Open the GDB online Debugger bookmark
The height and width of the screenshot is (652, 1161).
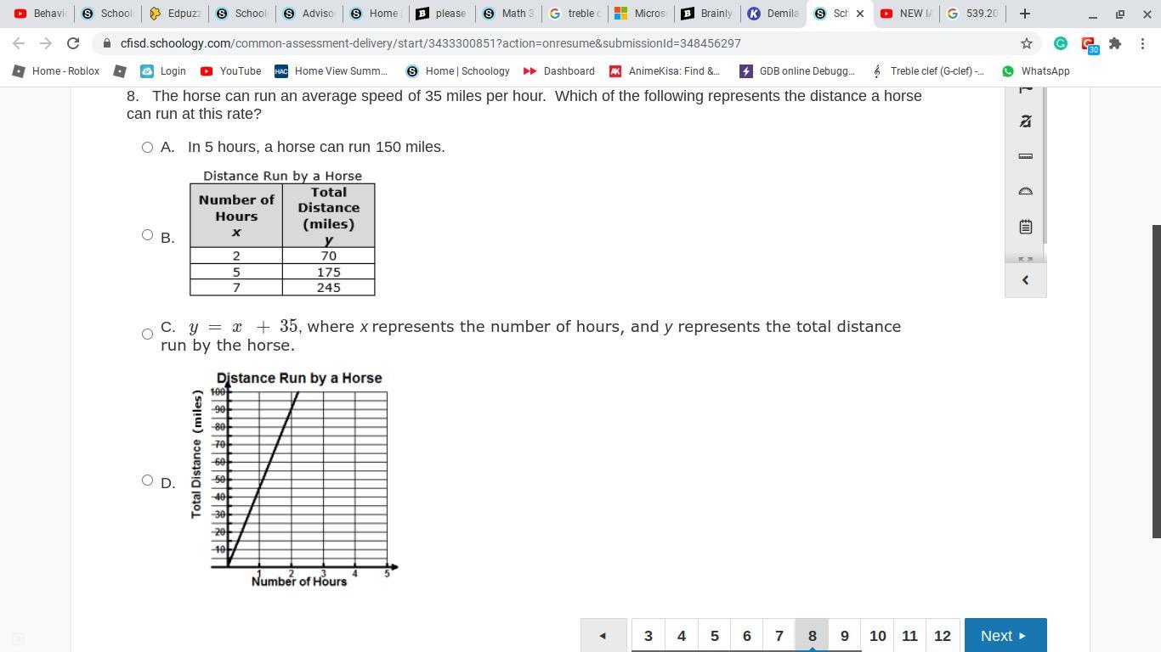tap(797, 71)
